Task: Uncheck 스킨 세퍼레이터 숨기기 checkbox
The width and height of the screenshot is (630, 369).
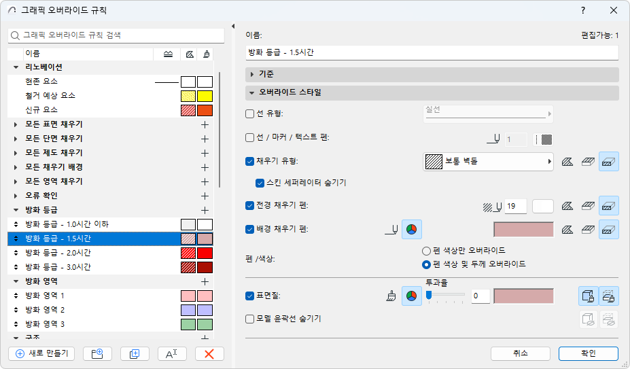Action: click(260, 183)
